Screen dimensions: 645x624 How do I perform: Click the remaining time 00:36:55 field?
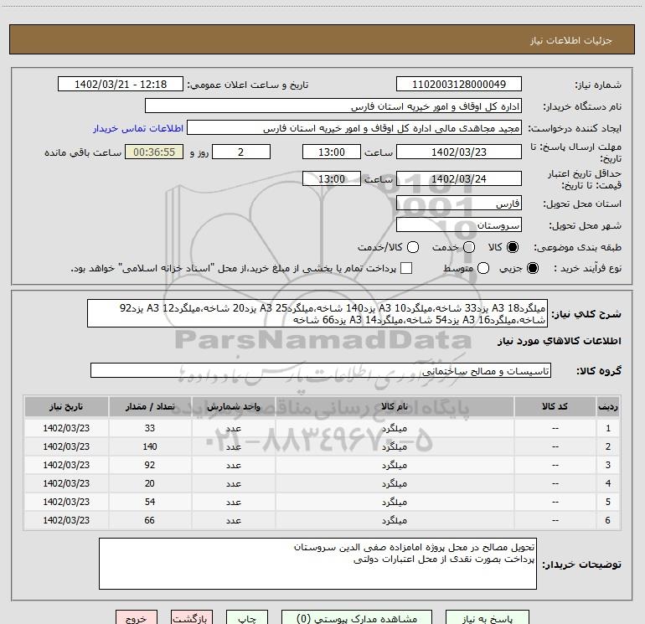pyautogui.click(x=154, y=152)
